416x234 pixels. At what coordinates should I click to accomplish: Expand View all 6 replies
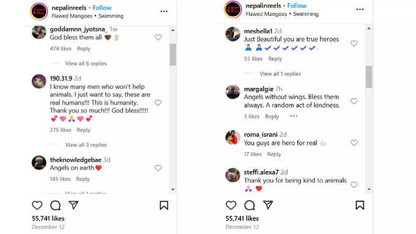click(x=86, y=64)
